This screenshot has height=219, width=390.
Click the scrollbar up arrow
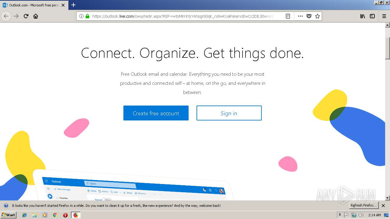388,25
